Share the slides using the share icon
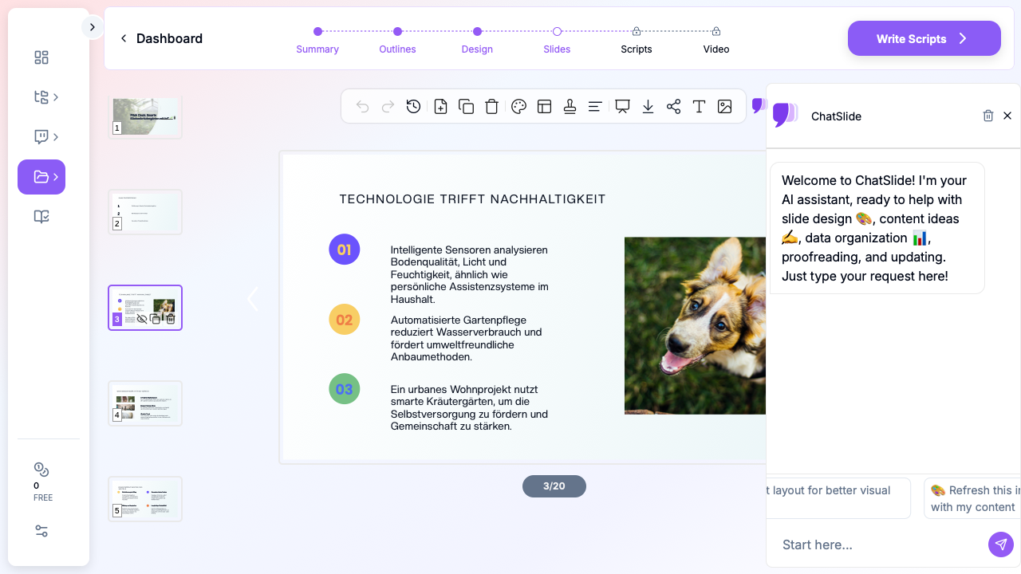 point(673,107)
